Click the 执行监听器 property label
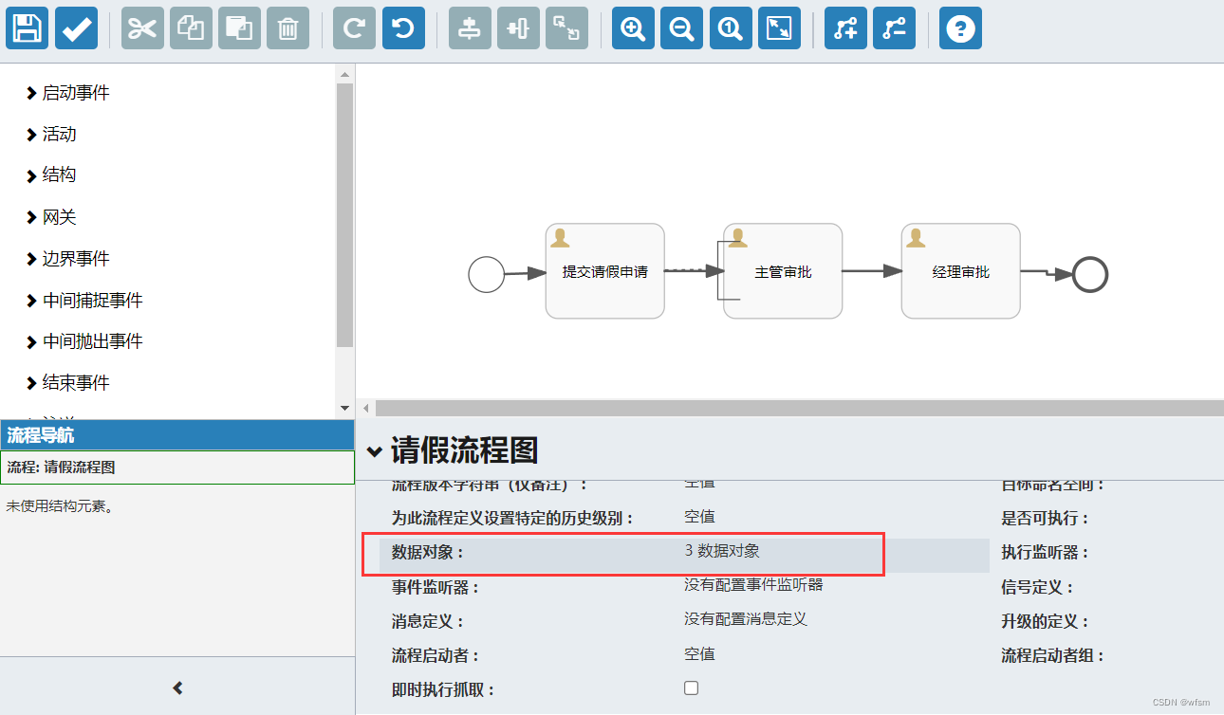This screenshot has height=715, width=1224. [x=1046, y=553]
